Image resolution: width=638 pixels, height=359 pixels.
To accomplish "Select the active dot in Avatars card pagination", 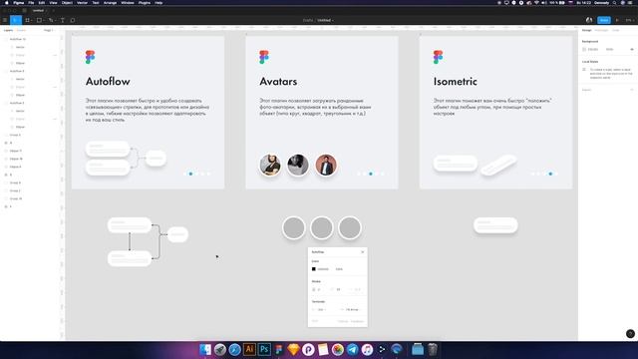I will [x=371, y=174].
